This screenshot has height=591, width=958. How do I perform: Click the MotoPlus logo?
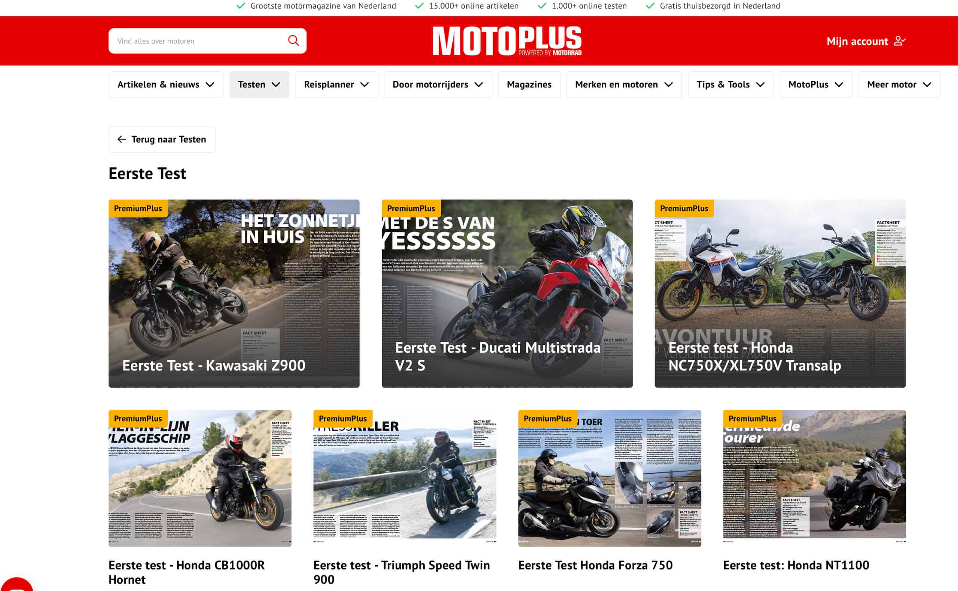click(507, 41)
